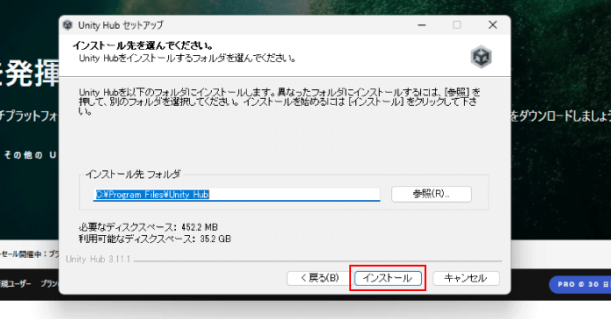
Task: Click the Unity Hub title bar icon
Action: point(67,24)
